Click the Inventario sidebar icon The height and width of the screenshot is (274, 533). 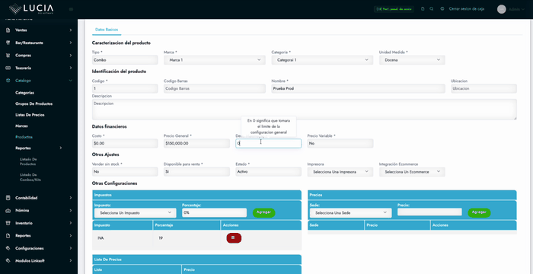click(8, 223)
